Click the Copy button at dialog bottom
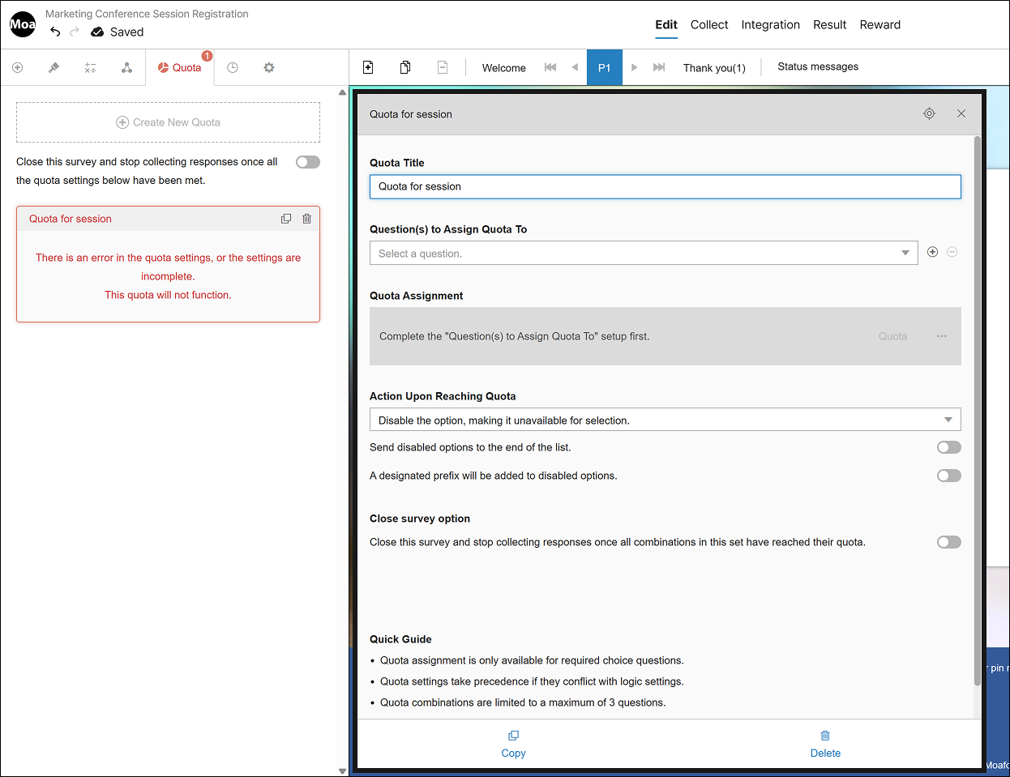The image size is (1010, 777). coord(513,745)
